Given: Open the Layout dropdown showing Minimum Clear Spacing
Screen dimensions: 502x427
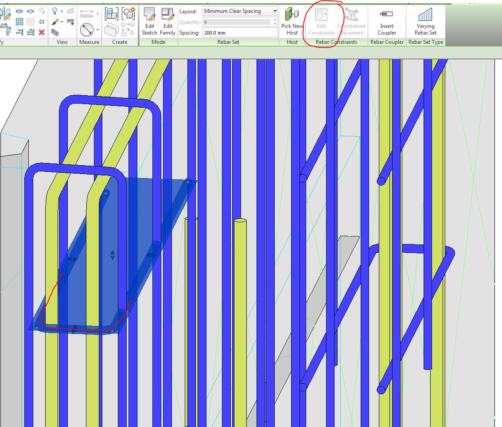Looking at the screenshot, I should pos(275,11).
